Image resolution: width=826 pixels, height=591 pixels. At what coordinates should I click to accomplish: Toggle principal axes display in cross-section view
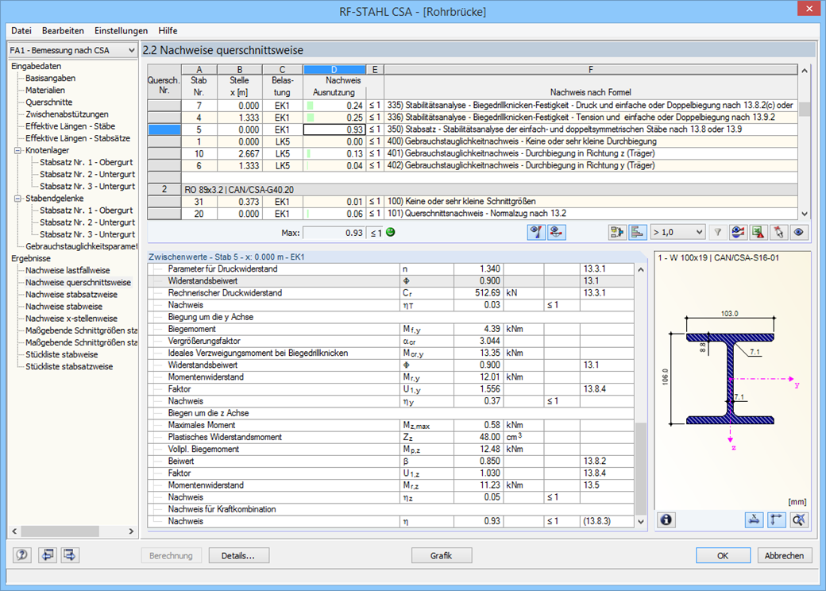(777, 520)
